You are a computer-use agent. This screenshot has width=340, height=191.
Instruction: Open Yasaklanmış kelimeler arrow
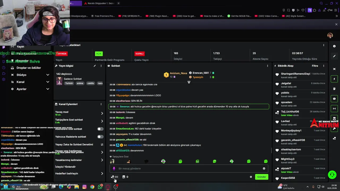(102, 160)
